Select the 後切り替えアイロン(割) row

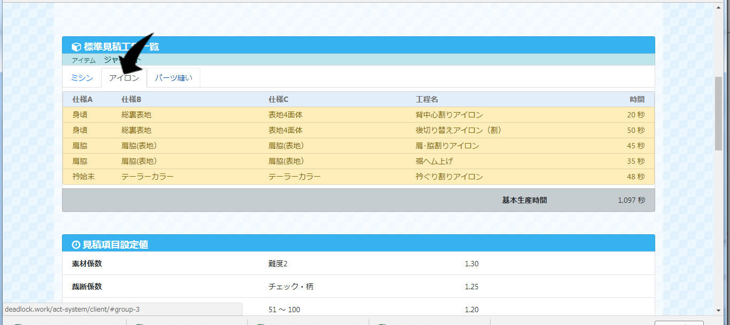[x=359, y=130]
